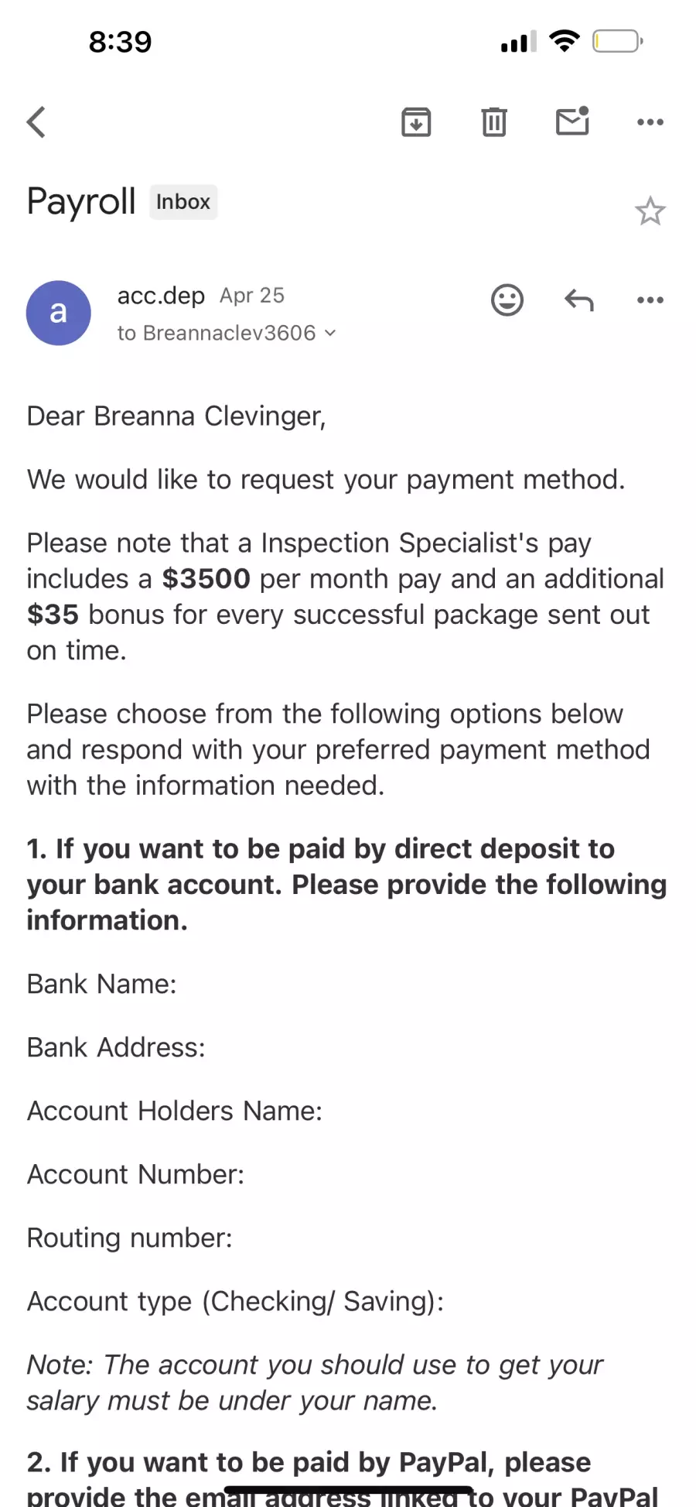Tap the to Breannaclev3606 recipient line
The image size is (696, 1507).
226,334
